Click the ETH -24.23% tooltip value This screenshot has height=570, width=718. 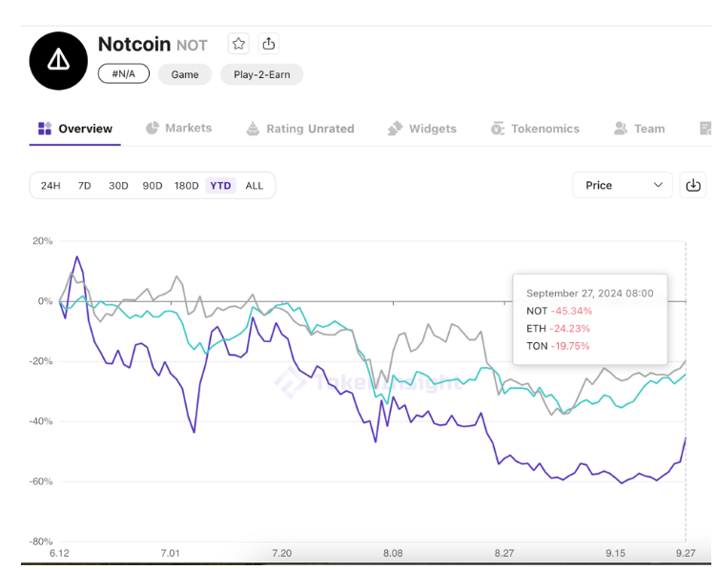pos(558,328)
